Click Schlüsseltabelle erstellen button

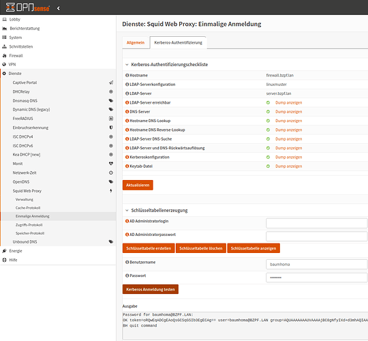(x=149, y=248)
